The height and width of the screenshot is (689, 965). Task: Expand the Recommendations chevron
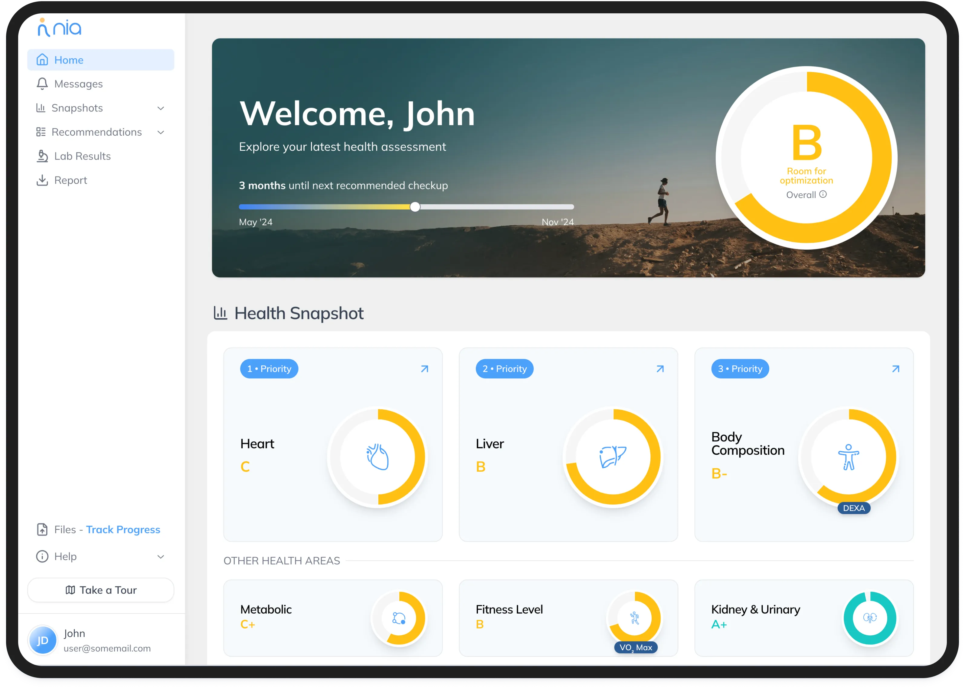(161, 132)
